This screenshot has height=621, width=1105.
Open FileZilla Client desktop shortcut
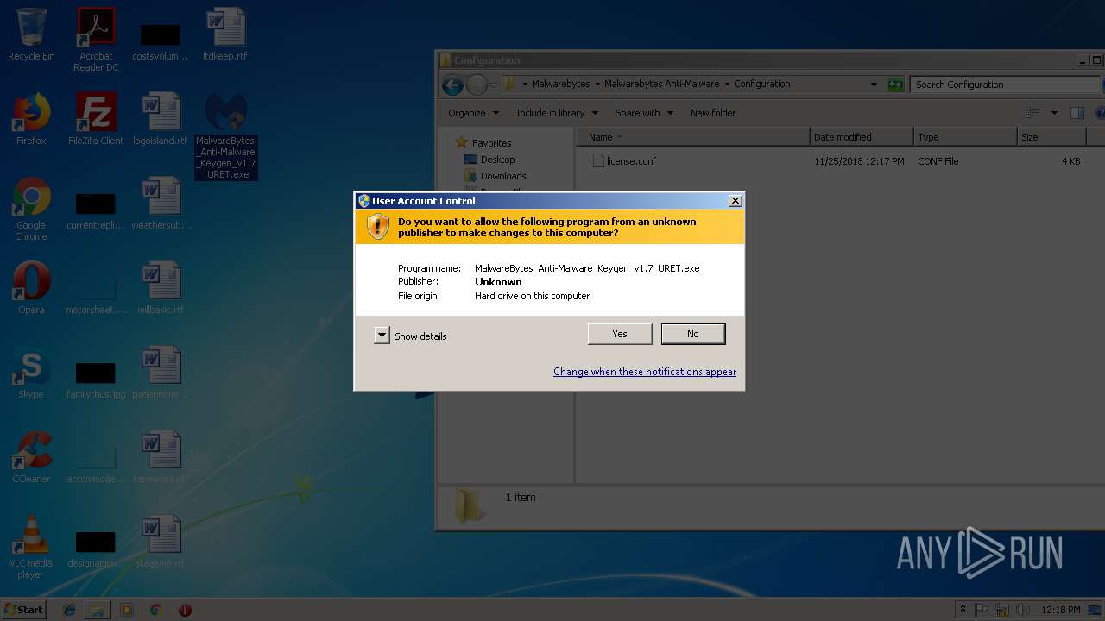(x=96, y=119)
